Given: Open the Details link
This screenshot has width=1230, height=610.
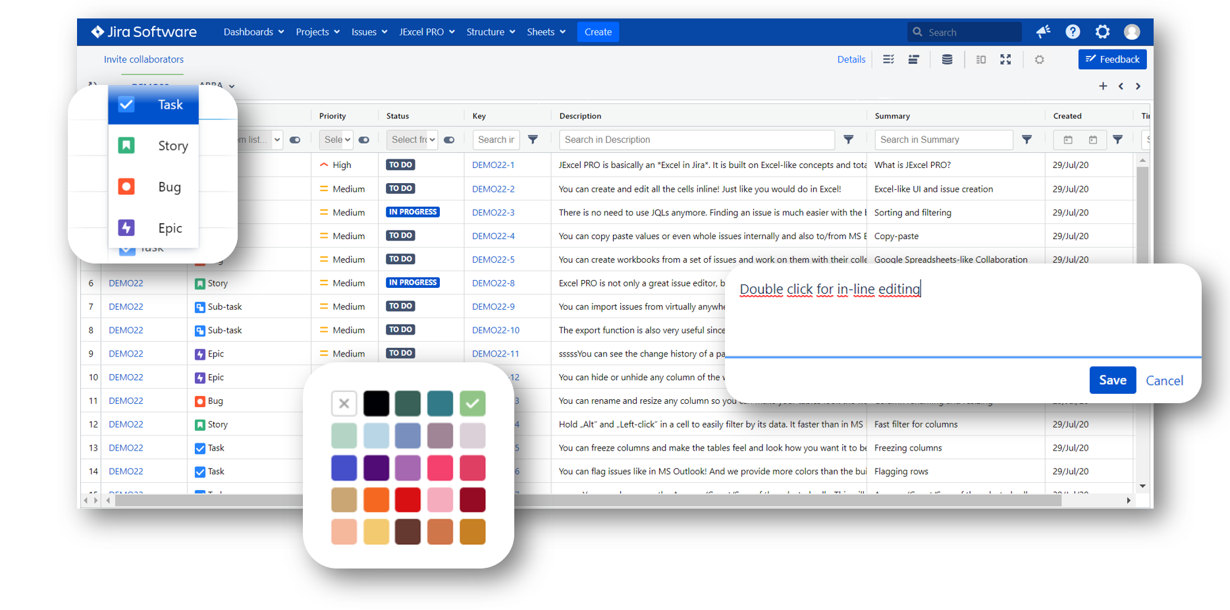Looking at the screenshot, I should pyautogui.click(x=851, y=59).
